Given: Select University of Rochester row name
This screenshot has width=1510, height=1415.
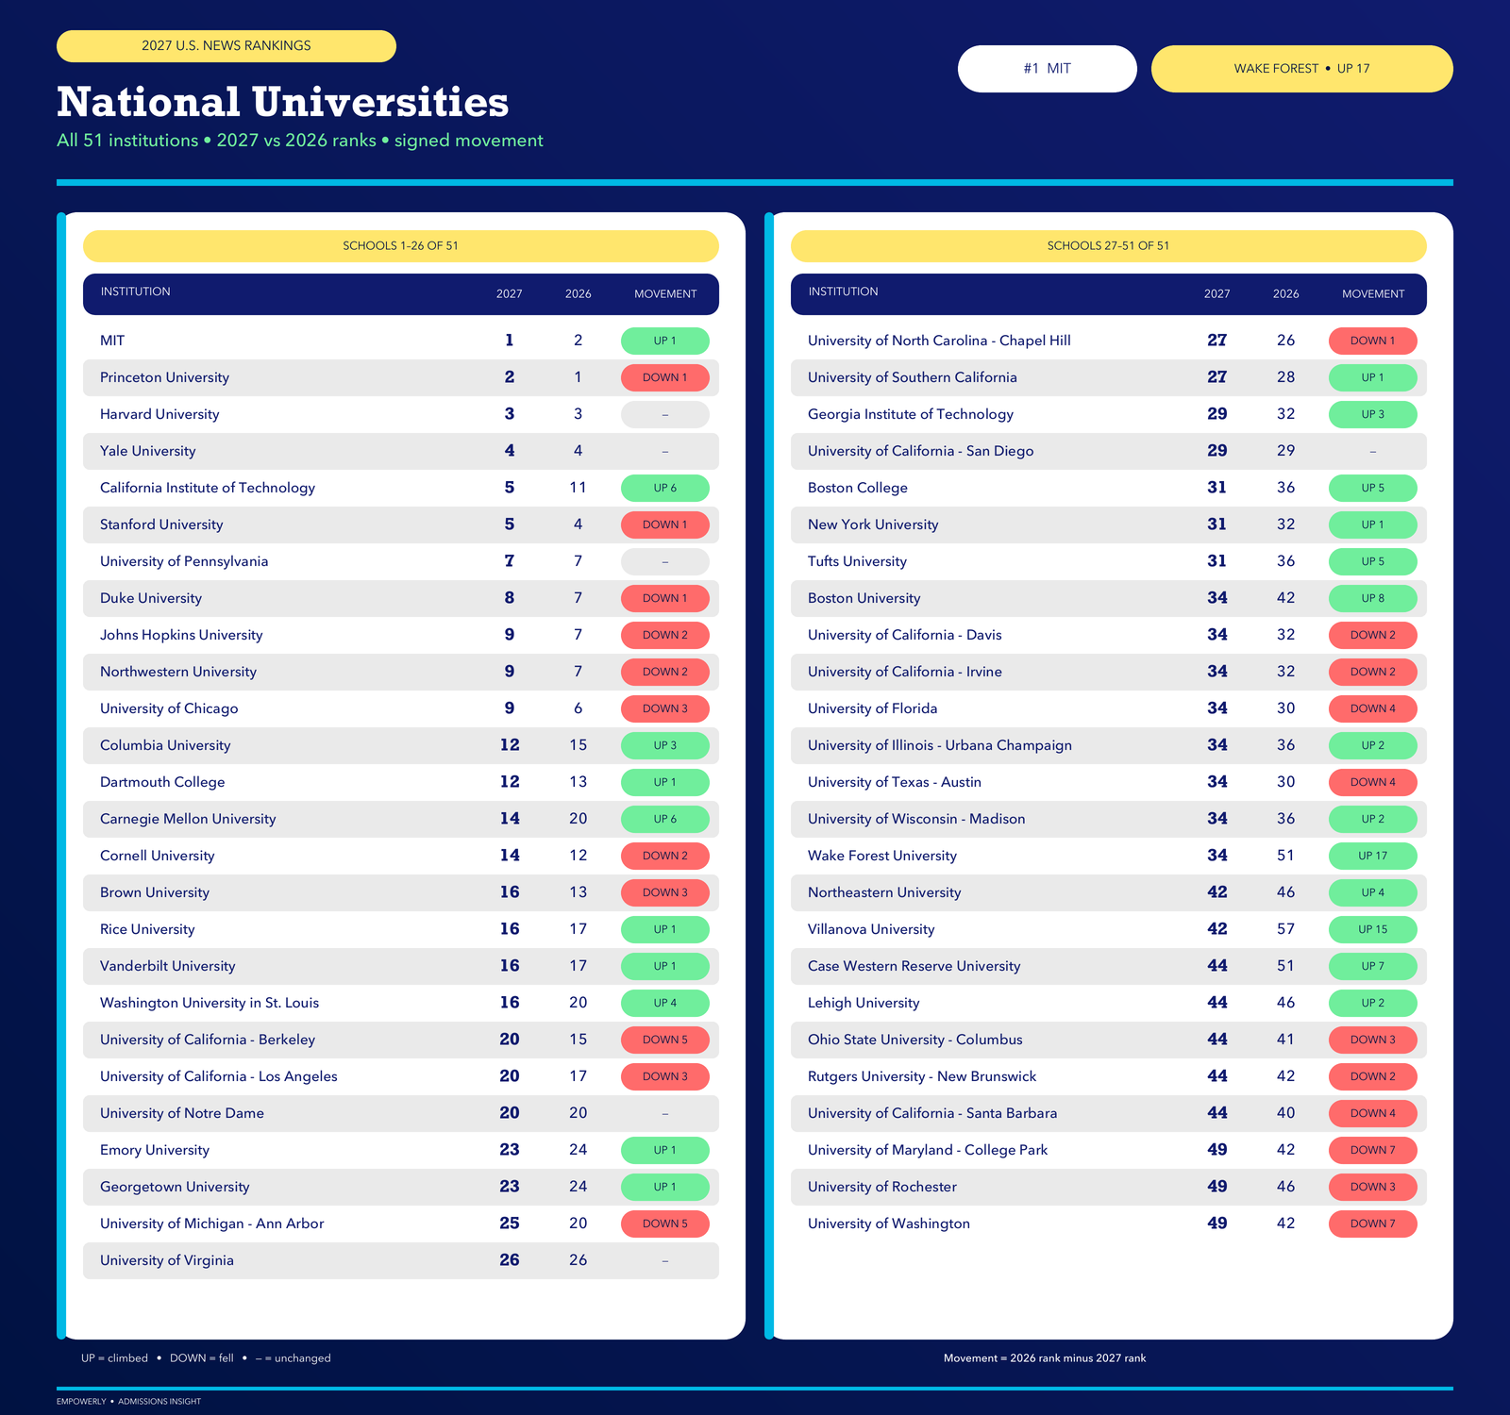Looking at the screenshot, I should tap(882, 1187).
